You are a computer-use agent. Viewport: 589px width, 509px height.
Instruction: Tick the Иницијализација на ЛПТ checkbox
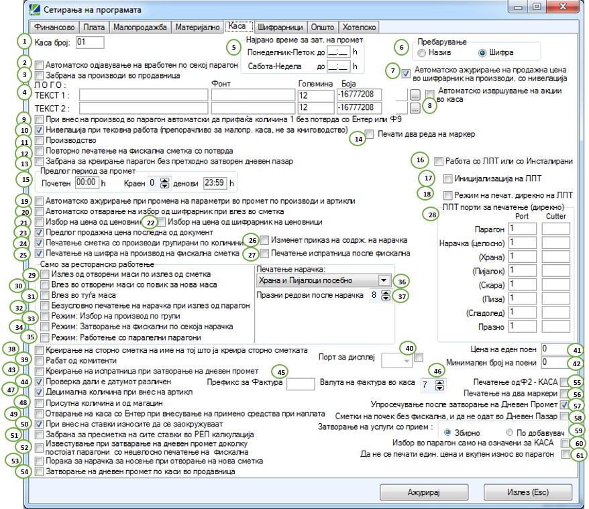tap(447, 179)
